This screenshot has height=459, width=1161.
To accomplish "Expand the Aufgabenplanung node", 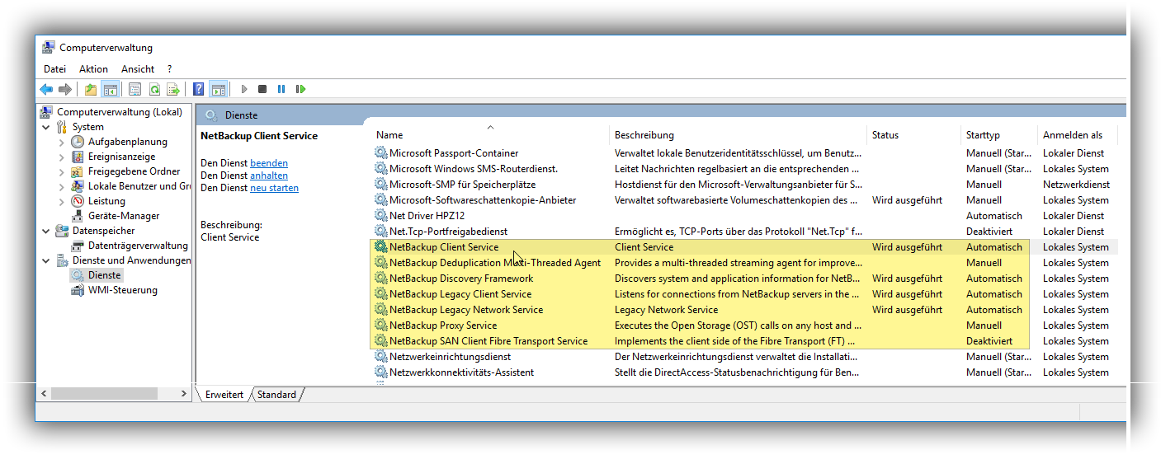I will [62, 142].
